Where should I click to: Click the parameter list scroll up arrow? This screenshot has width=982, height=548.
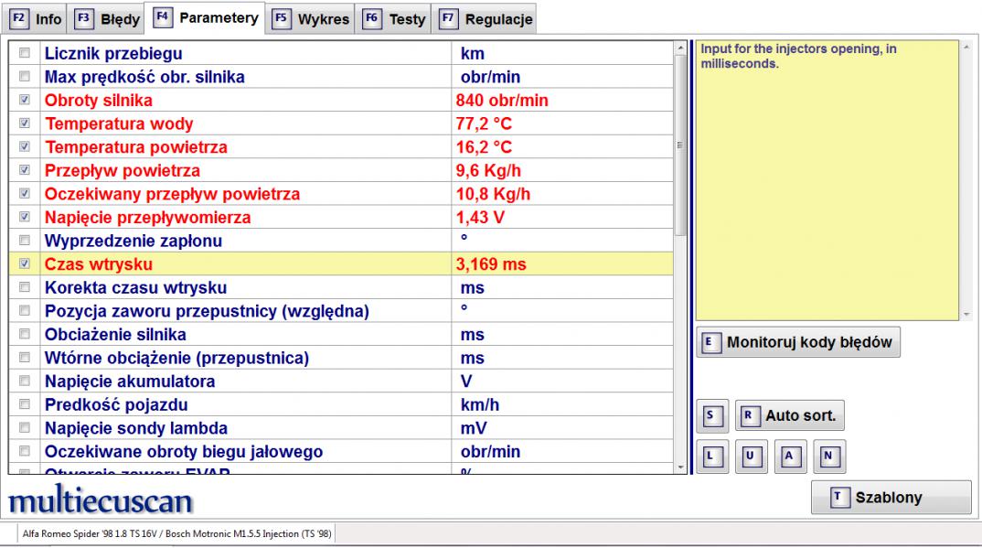coord(681,48)
